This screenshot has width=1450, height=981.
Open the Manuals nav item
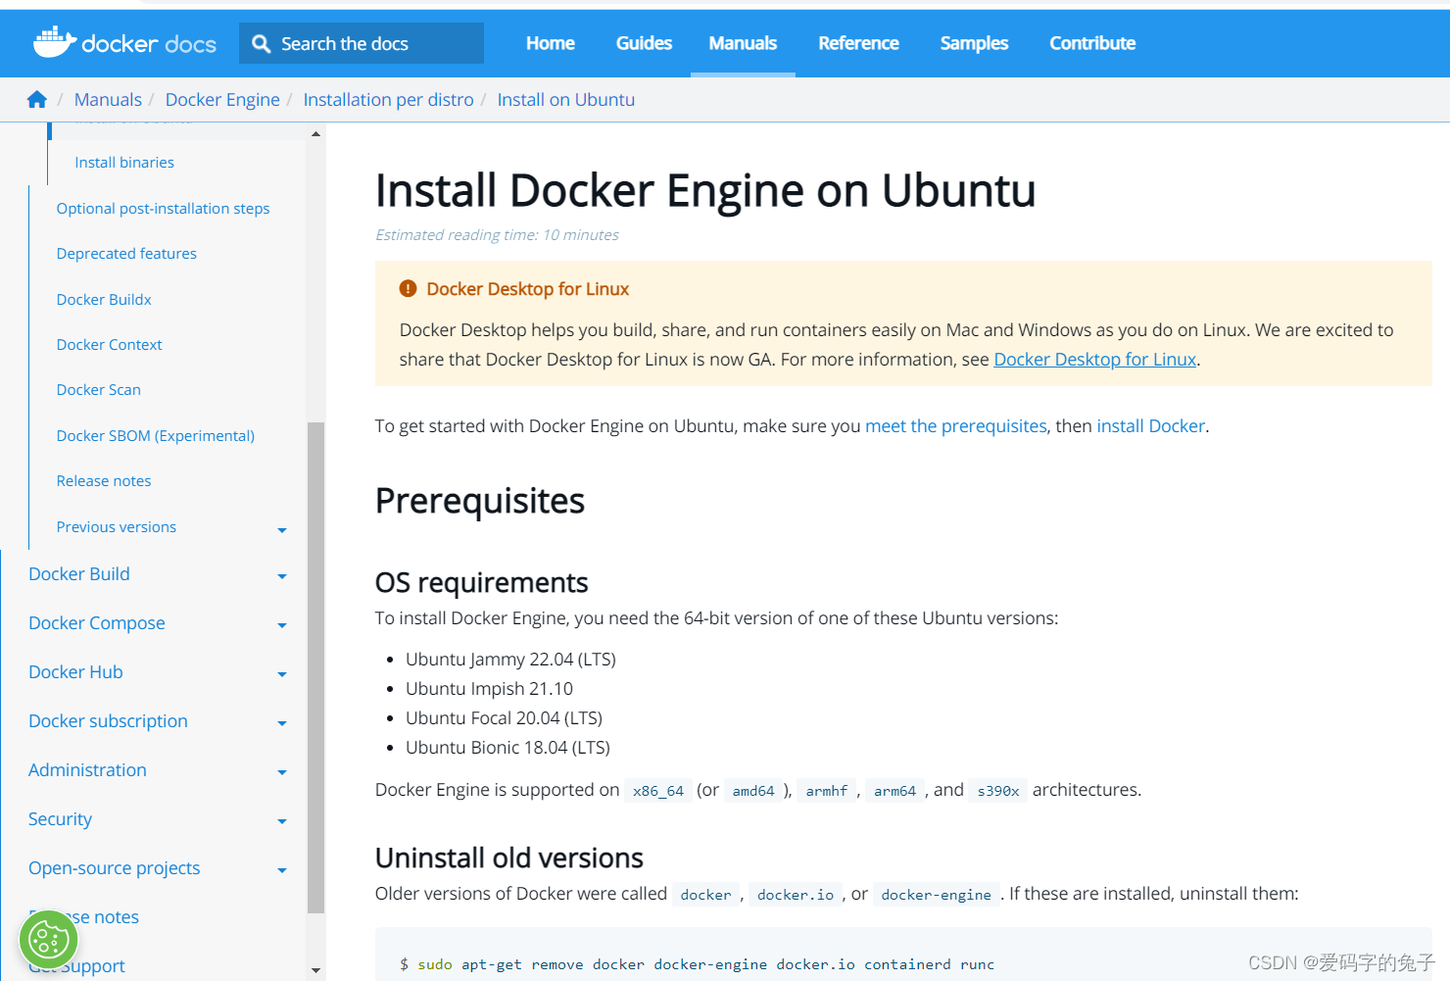[743, 43]
